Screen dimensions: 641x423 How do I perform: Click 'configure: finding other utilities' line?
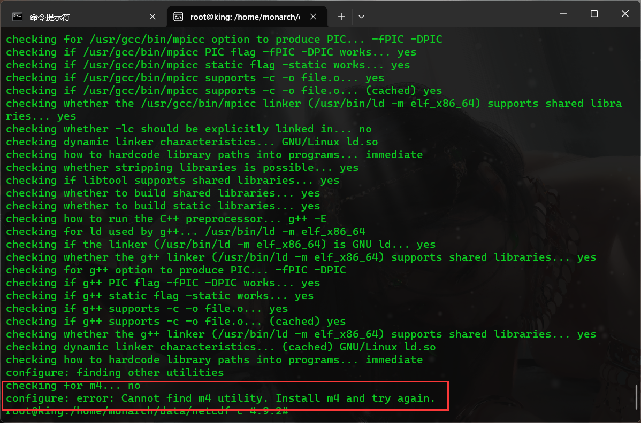[115, 372]
